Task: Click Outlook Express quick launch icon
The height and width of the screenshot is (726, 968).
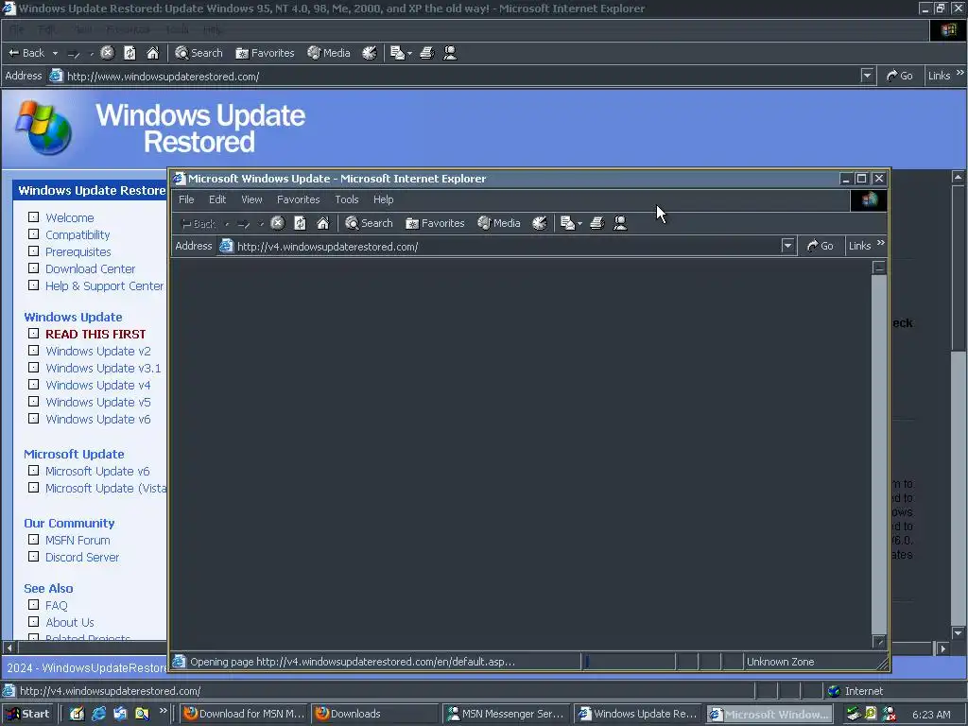Action: tap(120, 715)
